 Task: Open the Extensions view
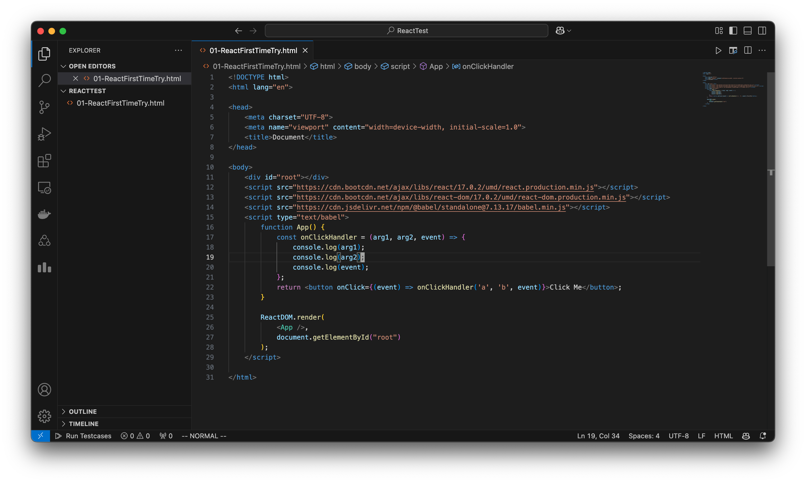(x=44, y=160)
